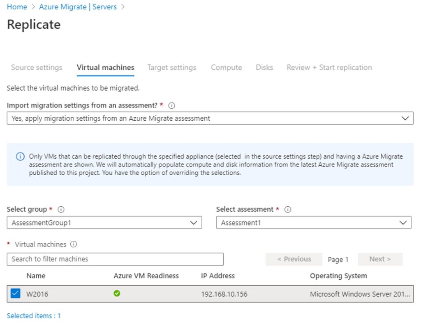Click the Previous page button
The height and width of the screenshot is (324, 421).
click(x=294, y=259)
